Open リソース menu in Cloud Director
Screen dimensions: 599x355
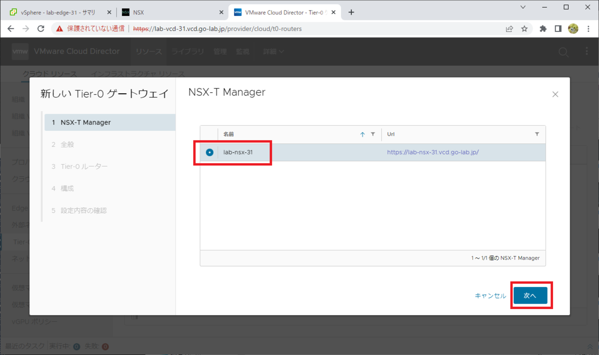pos(149,51)
